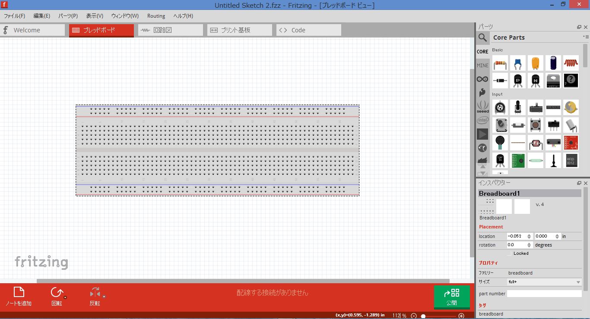Switch to the Code tab

click(x=309, y=30)
